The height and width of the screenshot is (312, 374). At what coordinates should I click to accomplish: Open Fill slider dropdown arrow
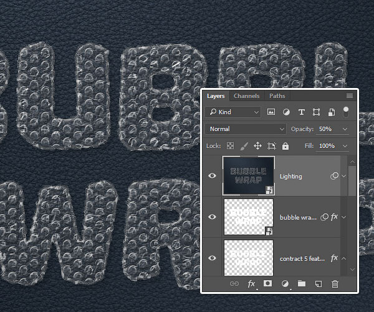tap(345, 146)
